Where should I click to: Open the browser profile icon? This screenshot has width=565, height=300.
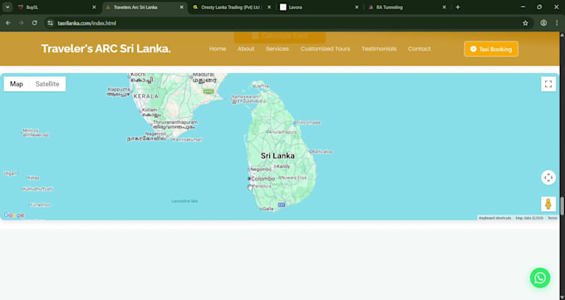(543, 23)
